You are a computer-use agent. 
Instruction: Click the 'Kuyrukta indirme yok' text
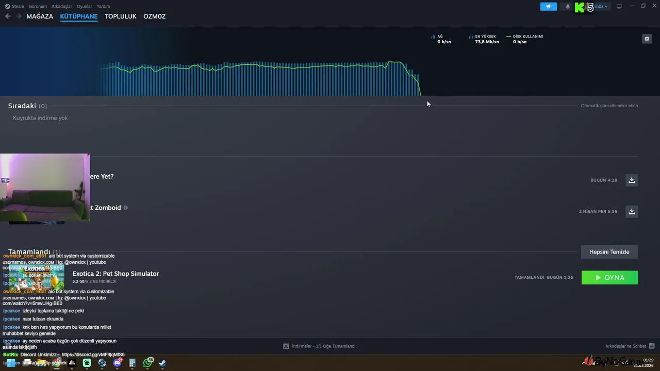pyautogui.click(x=40, y=118)
